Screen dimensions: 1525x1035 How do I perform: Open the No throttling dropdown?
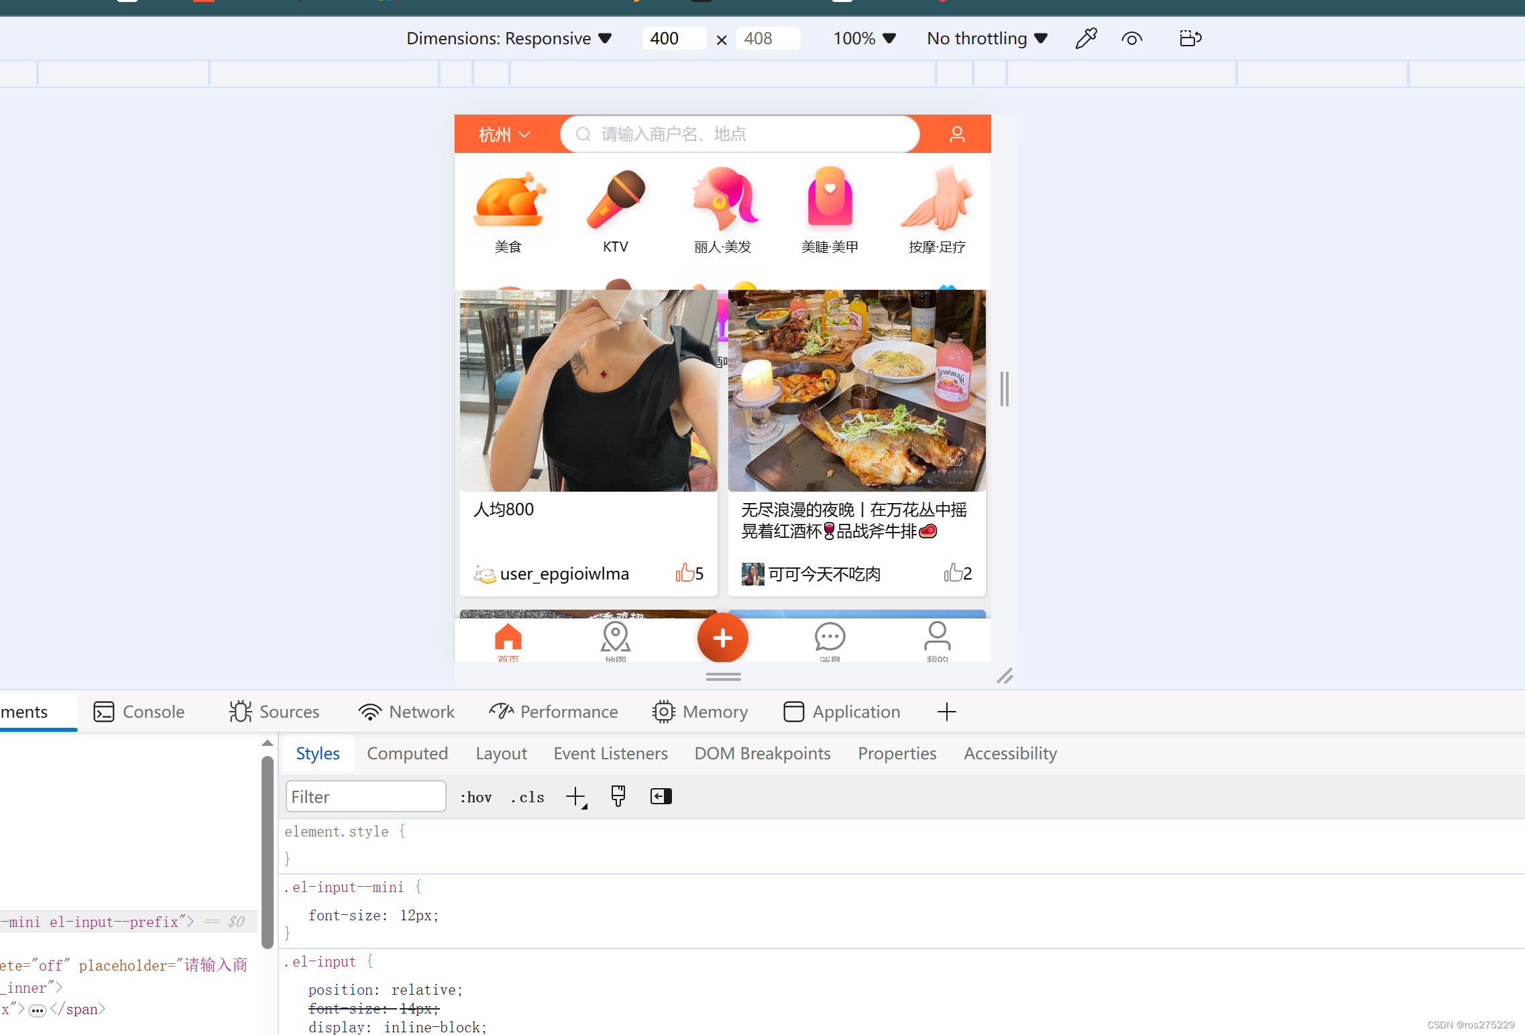click(x=986, y=38)
